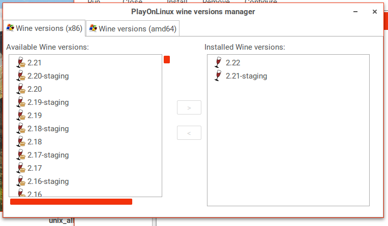This screenshot has height=226, width=388.
Task: Click the icon next to 2.20-staging
Action: [21, 76]
